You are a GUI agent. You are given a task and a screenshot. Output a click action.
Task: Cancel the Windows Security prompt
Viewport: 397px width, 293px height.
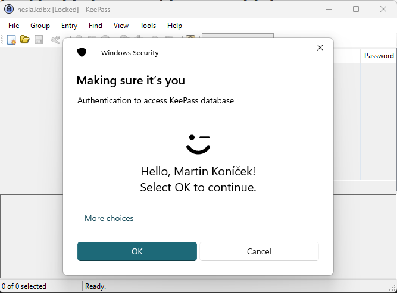click(x=259, y=251)
